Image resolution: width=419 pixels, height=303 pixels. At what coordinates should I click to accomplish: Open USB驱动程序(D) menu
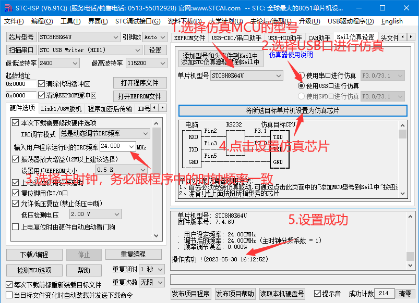click(351, 21)
